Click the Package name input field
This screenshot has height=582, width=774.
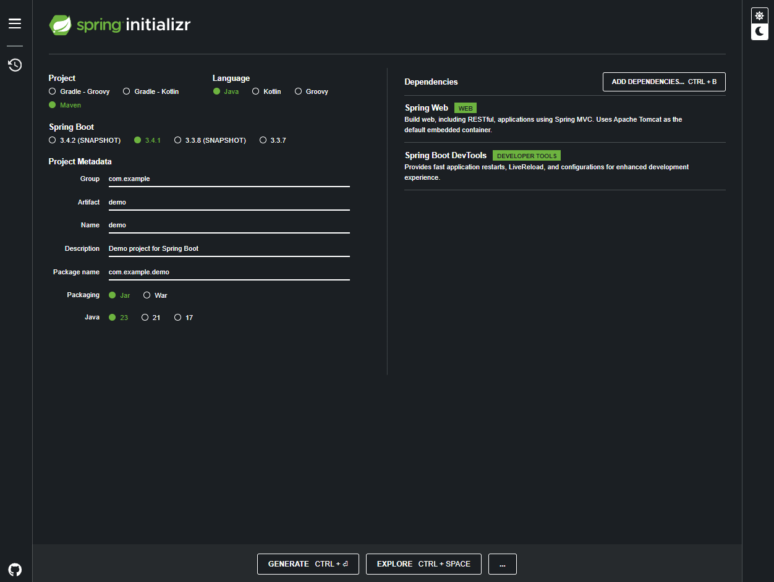pos(229,272)
